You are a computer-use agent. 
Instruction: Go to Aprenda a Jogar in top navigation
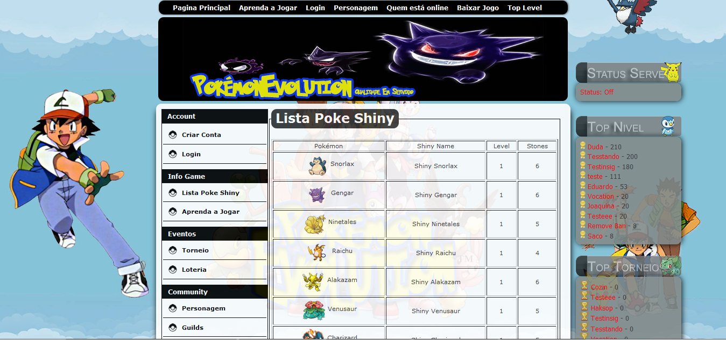pyautogui.click(x=268, y=8)
